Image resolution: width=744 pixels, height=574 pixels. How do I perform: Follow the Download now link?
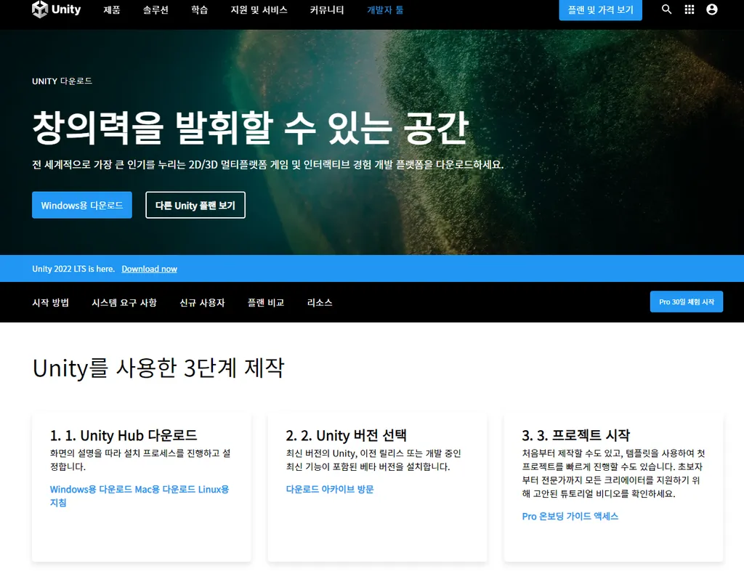pyautogui.click(x=149, y=269)
